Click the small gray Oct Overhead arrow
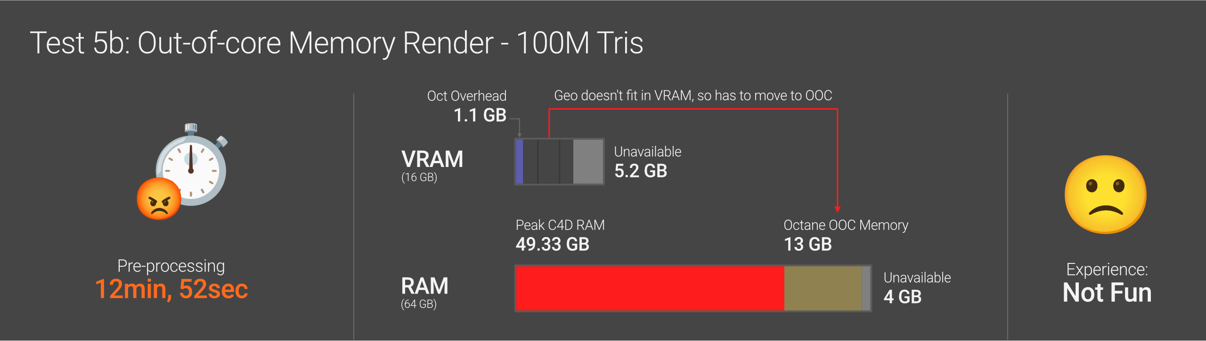The image size is (1206, 341). [x=519, y=135]
